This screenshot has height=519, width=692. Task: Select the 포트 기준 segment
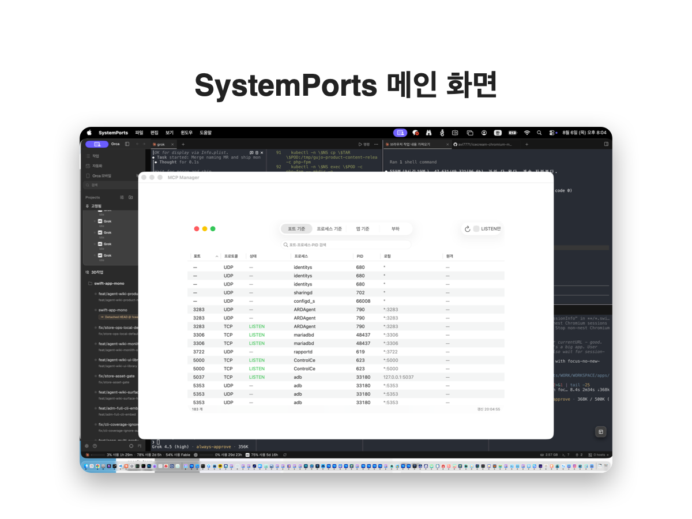click(x=296, y=229)
